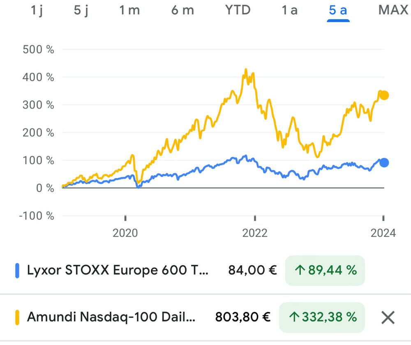Click the 89,44 % green change badge
Viewport: 411px width, 345px height.
point(325,271)
